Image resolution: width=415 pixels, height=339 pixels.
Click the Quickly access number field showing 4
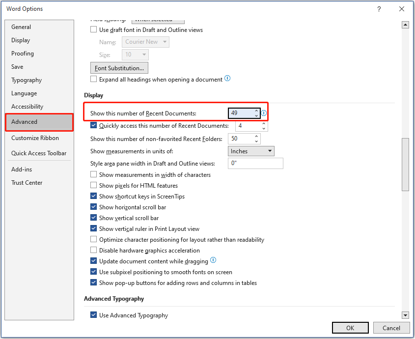[249, 126]
